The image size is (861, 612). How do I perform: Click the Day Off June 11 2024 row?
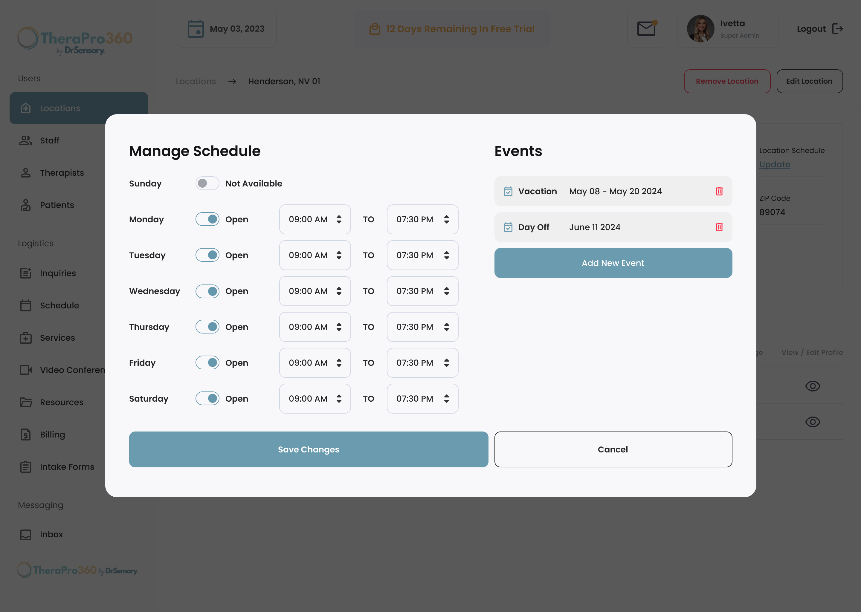pos(613,227)
